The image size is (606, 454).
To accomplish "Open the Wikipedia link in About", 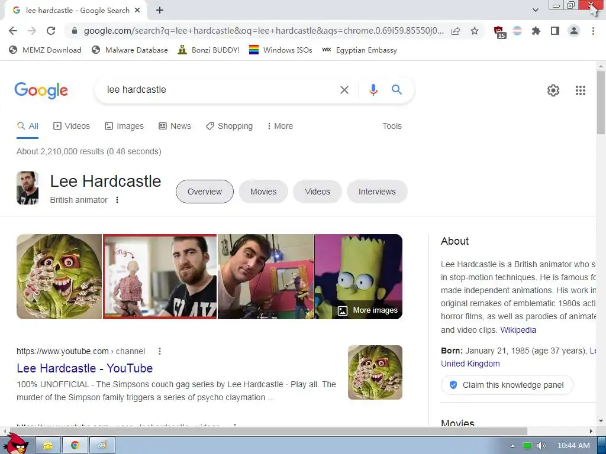I will [518, 330].
